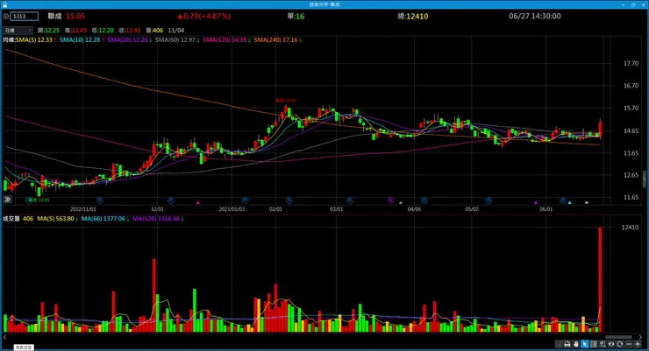This screenshot has height=351, width=649.
Task: Zoom out chart with minus icon
Action: coord(629,344)
